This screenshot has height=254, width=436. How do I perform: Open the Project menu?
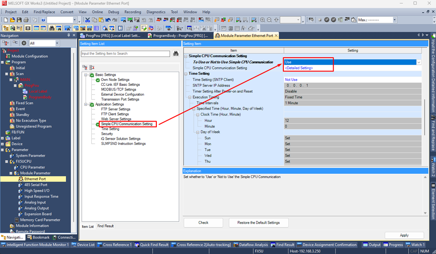[x=11, y=12]
